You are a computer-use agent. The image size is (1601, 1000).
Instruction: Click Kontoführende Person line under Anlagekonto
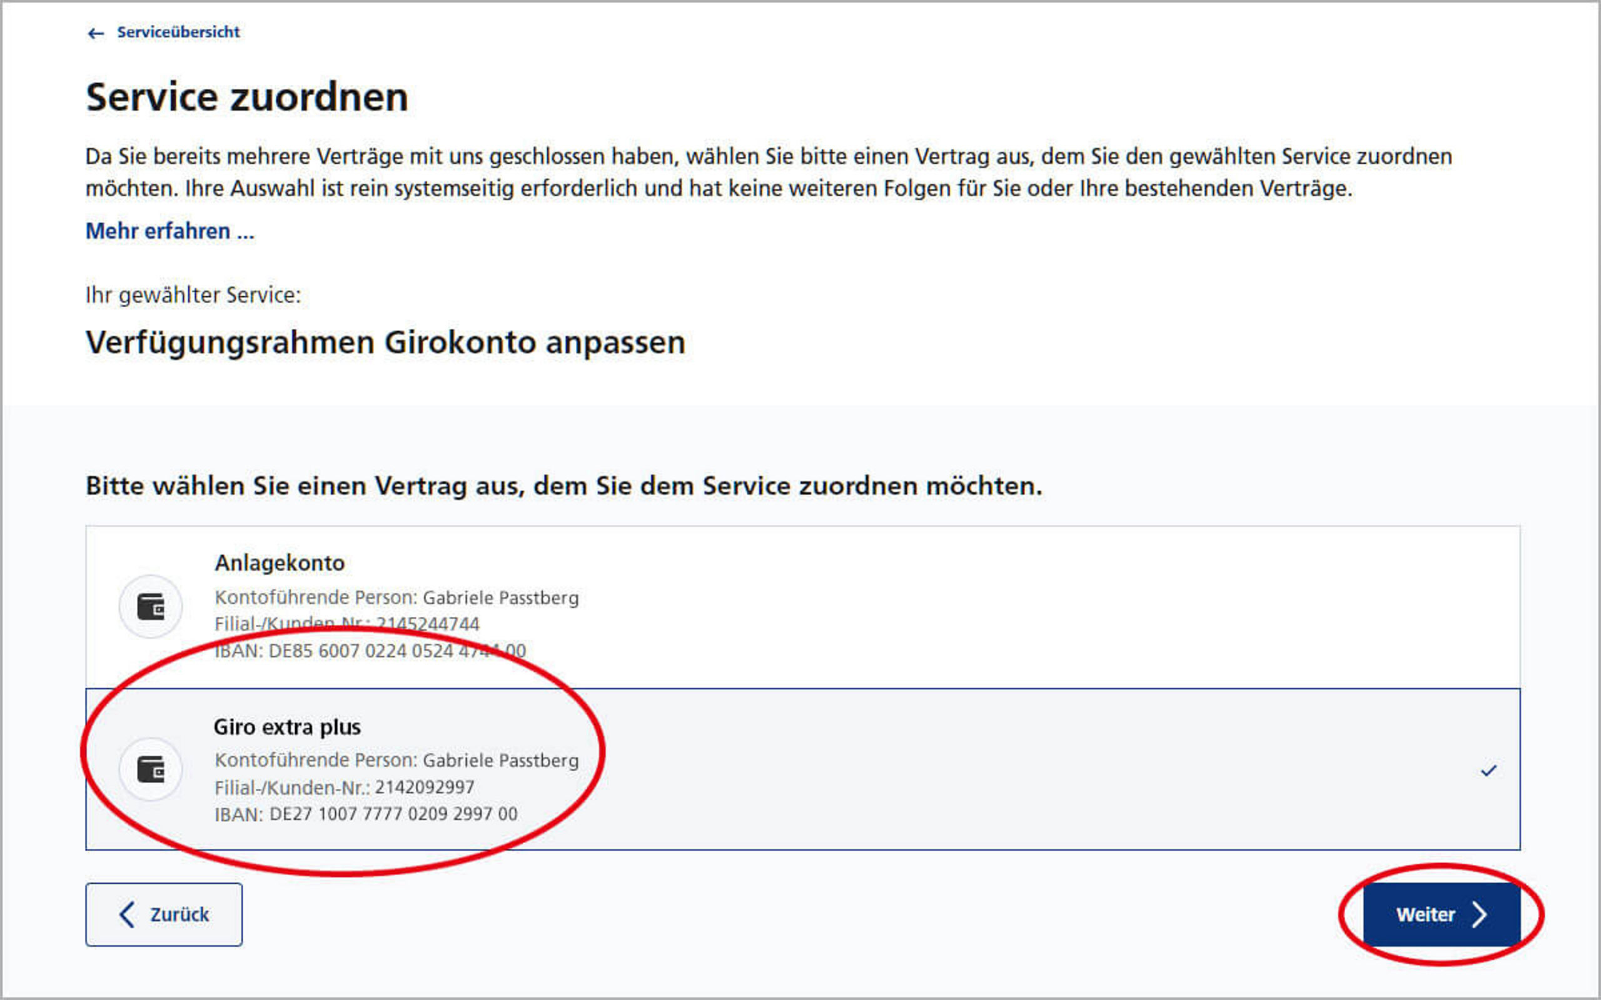pos(396,597)
